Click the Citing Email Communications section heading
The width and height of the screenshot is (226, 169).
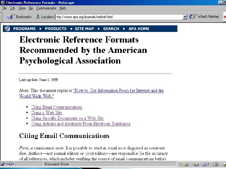64,136
